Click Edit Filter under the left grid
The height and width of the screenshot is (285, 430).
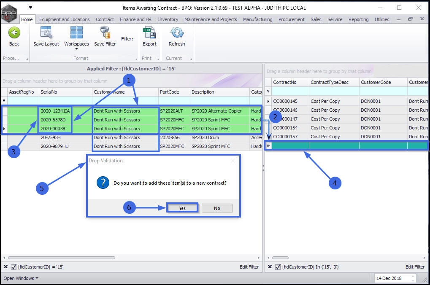point(249,266)
